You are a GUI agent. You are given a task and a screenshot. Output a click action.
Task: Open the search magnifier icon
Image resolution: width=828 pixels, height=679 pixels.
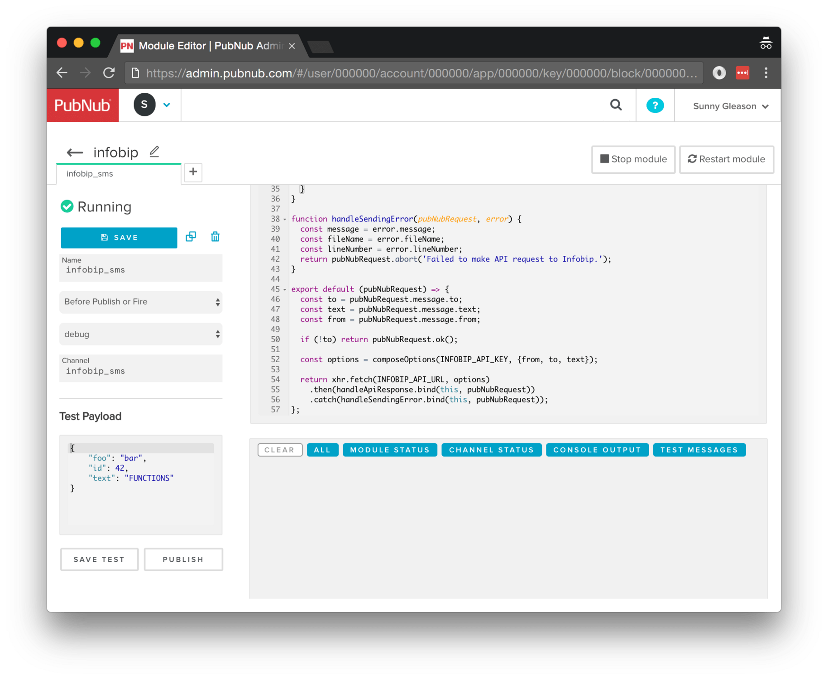616,105
